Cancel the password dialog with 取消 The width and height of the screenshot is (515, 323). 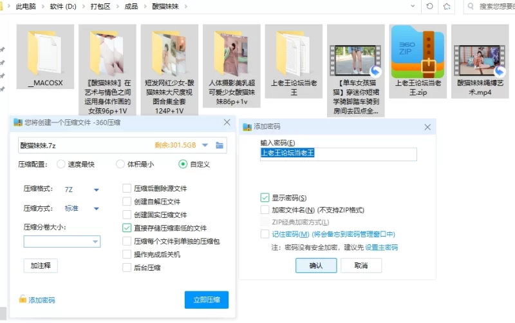361,266
